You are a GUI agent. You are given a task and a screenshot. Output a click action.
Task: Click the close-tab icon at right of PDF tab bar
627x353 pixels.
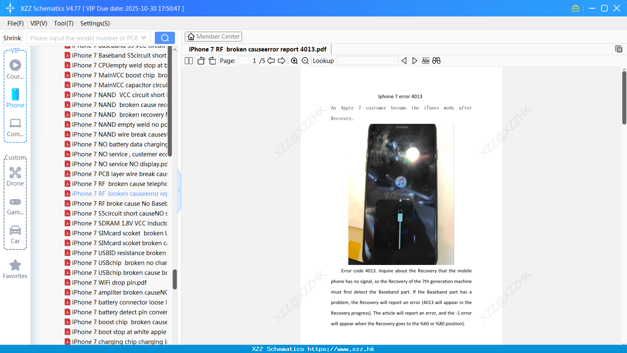tap(618, 49)
